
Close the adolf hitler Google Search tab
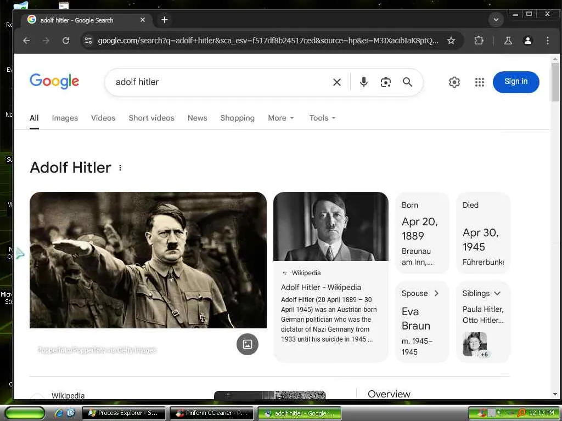pos(143,20)
